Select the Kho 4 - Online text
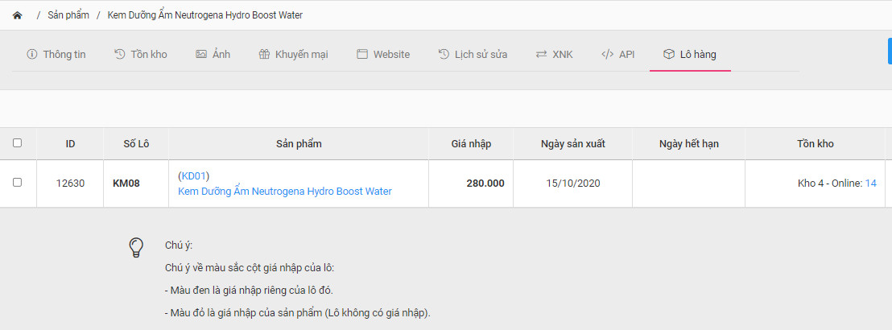Image resolution: width=892 pixels, height=330 pixels. (829, 184)
